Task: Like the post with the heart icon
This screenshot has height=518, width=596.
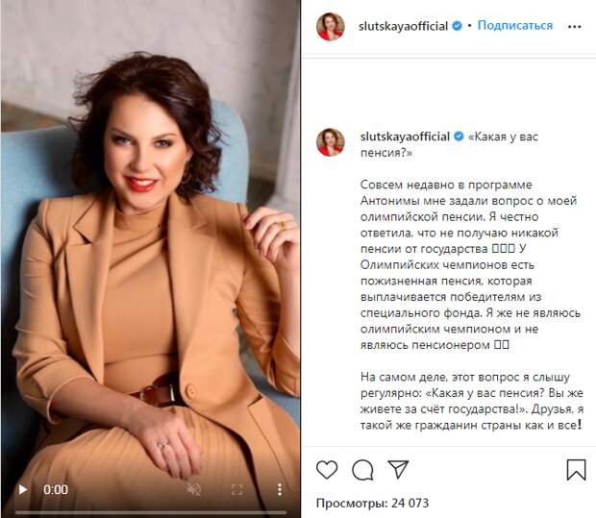Action: coord(327,470)
